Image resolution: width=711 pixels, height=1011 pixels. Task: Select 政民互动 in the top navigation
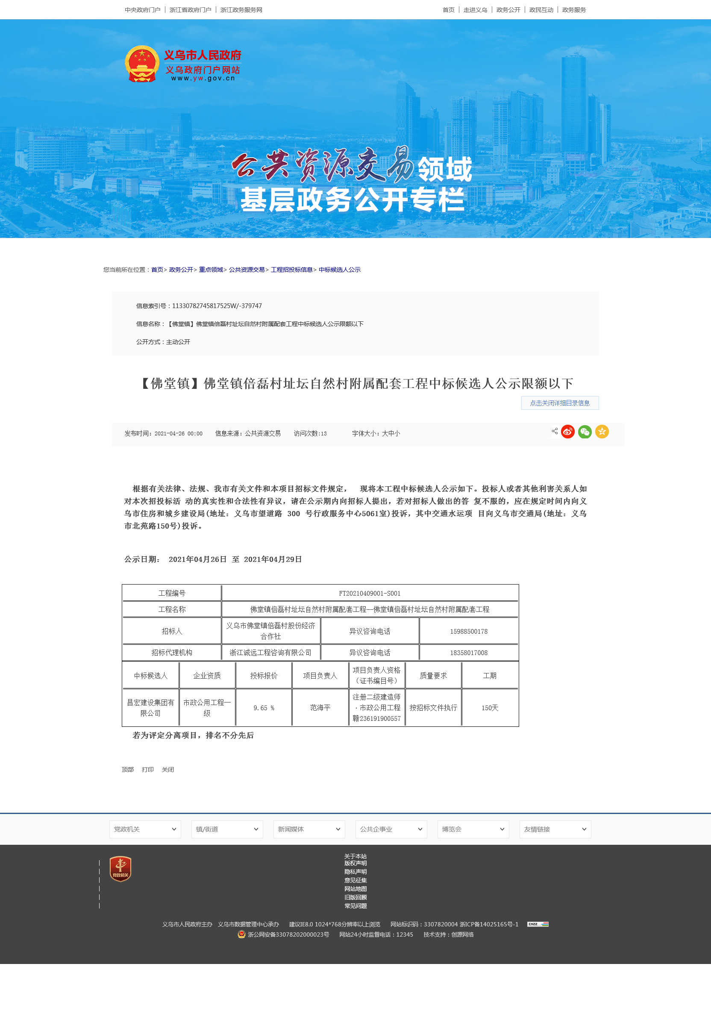tap(541, 10)
